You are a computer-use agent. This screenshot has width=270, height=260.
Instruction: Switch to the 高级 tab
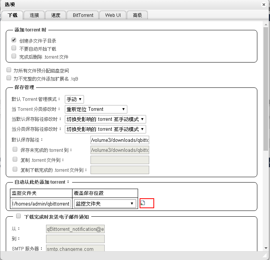(x=137, y=15)
